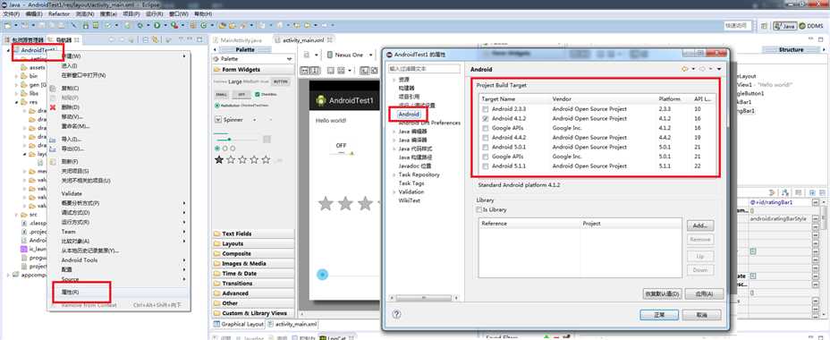This screenshot has height=340, width=830.
Task: Open the dialog help question mark icon
Action: coord(396,314)
